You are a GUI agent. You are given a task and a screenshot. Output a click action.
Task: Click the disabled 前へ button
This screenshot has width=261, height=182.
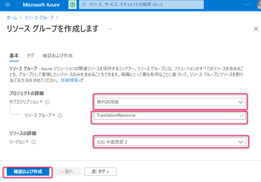click(67, 172)
